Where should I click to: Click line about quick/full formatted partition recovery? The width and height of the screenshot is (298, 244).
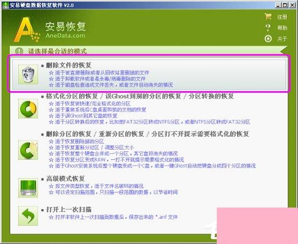pyautogui.click(x=89, y=103)
